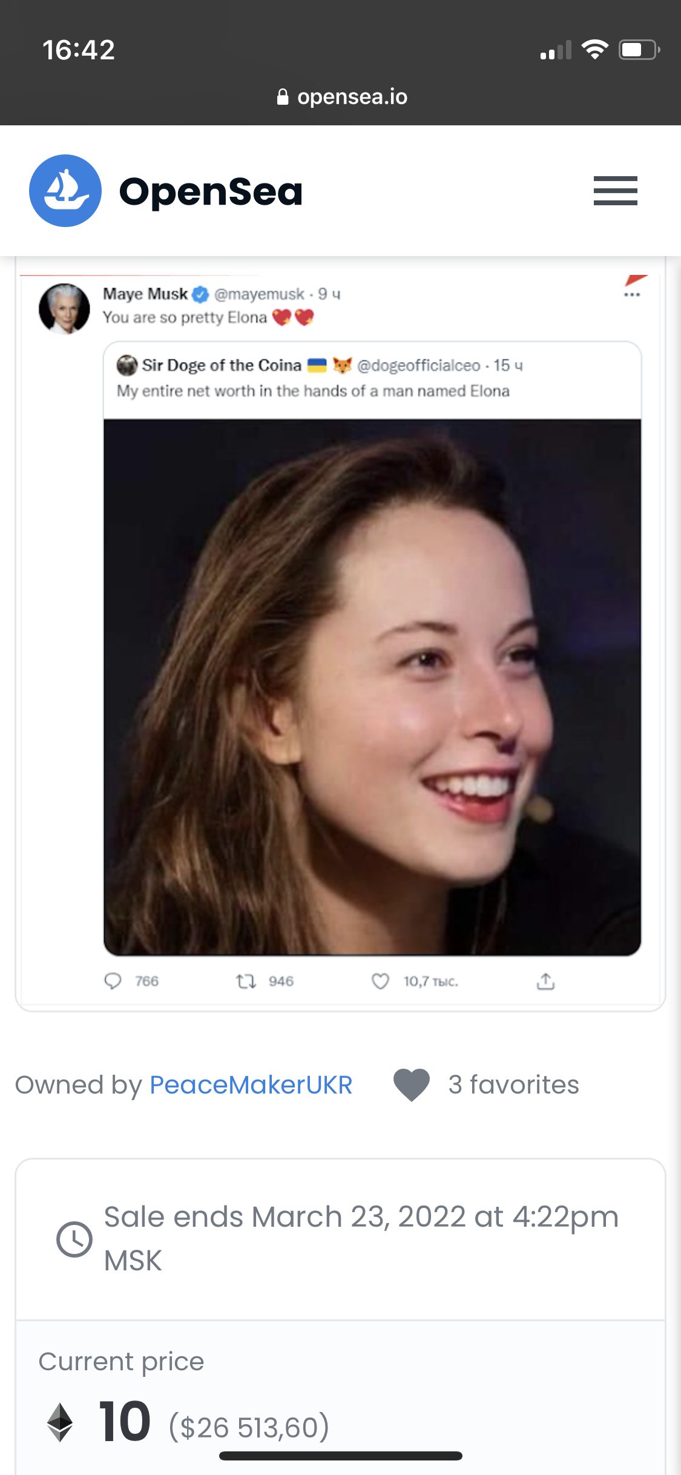Tap the tweet like heart icon
This screenshot has height=1475, width=681.
380,981
